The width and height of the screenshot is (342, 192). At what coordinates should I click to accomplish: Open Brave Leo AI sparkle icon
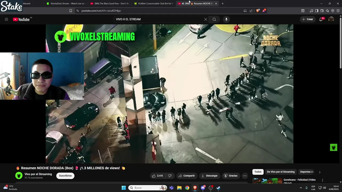coord(327,11)
